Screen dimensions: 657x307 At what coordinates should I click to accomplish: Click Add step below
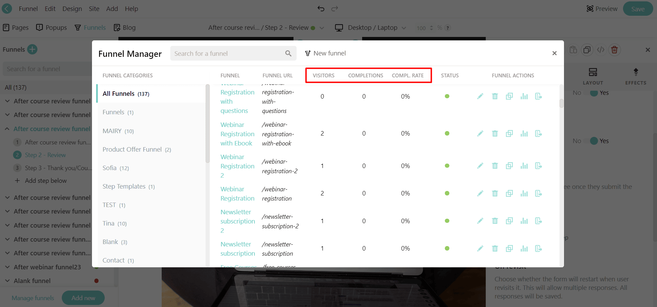click(x=41, y=180)
